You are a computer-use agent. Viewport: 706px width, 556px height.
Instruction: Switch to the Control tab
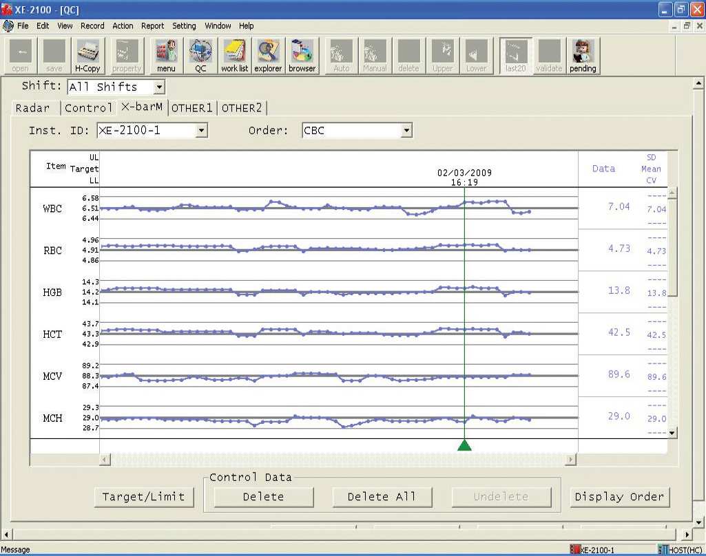click(x=89, y=108)
